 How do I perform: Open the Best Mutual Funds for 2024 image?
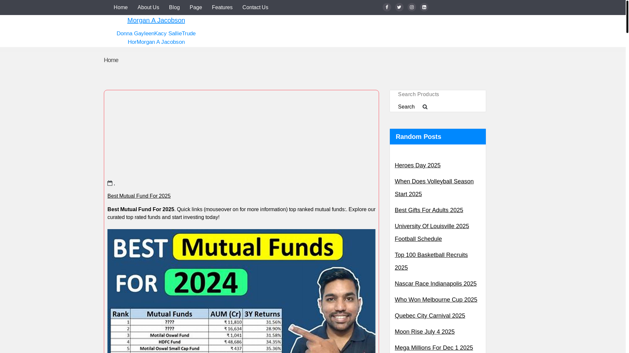click(x=241, y=291)
